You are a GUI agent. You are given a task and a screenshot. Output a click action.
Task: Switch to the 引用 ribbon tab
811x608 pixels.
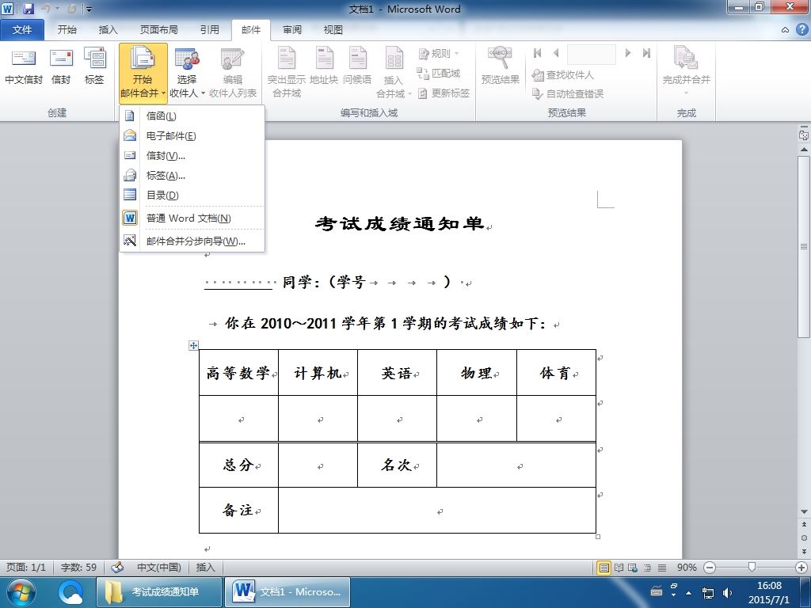209,29
